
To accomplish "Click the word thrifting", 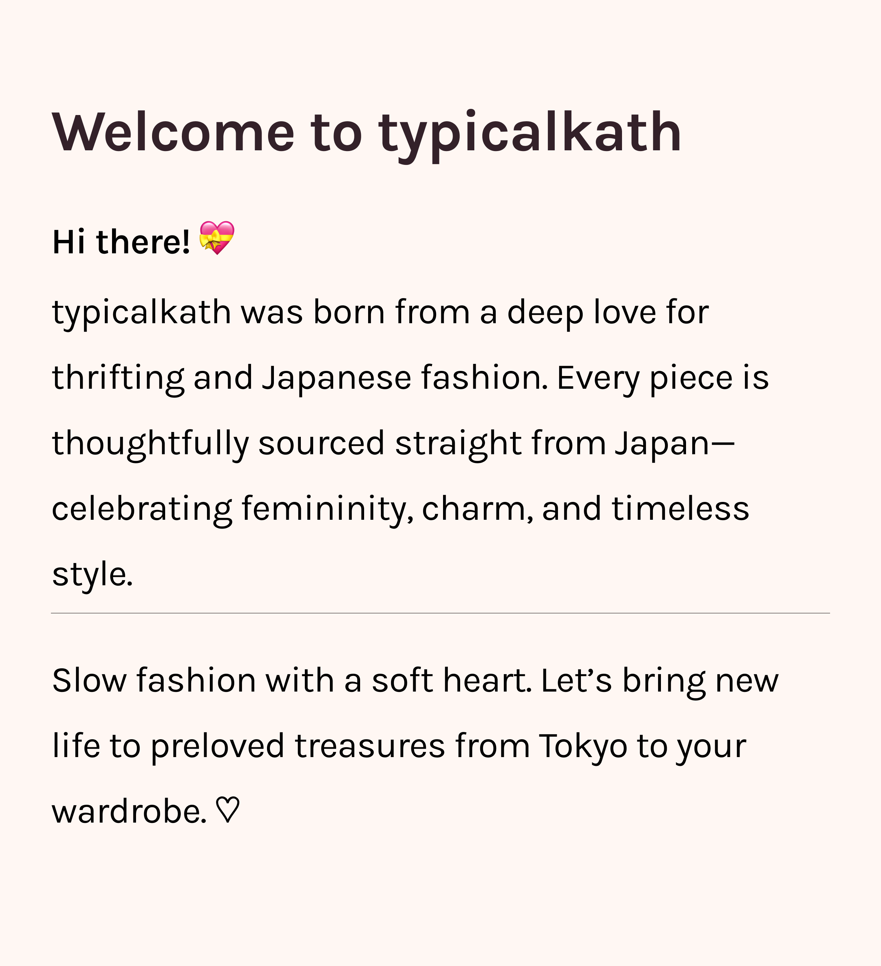I will pos(118,379).
